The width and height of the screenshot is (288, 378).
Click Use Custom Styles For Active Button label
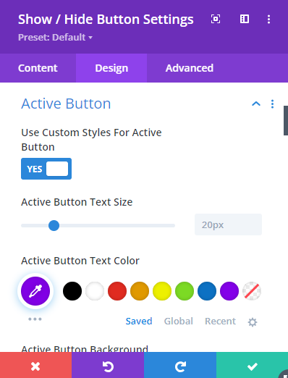point(91,140)
